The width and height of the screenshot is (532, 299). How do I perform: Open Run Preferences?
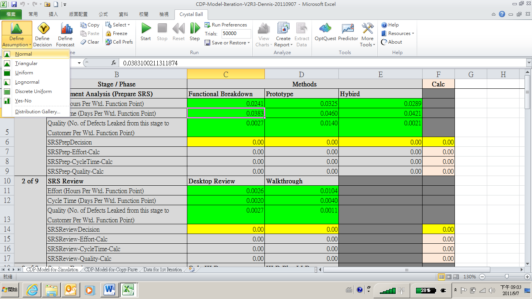click(226, 25)
